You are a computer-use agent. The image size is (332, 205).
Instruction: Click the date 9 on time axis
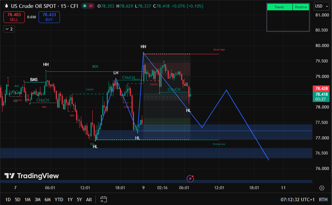(x=143, y=188)
